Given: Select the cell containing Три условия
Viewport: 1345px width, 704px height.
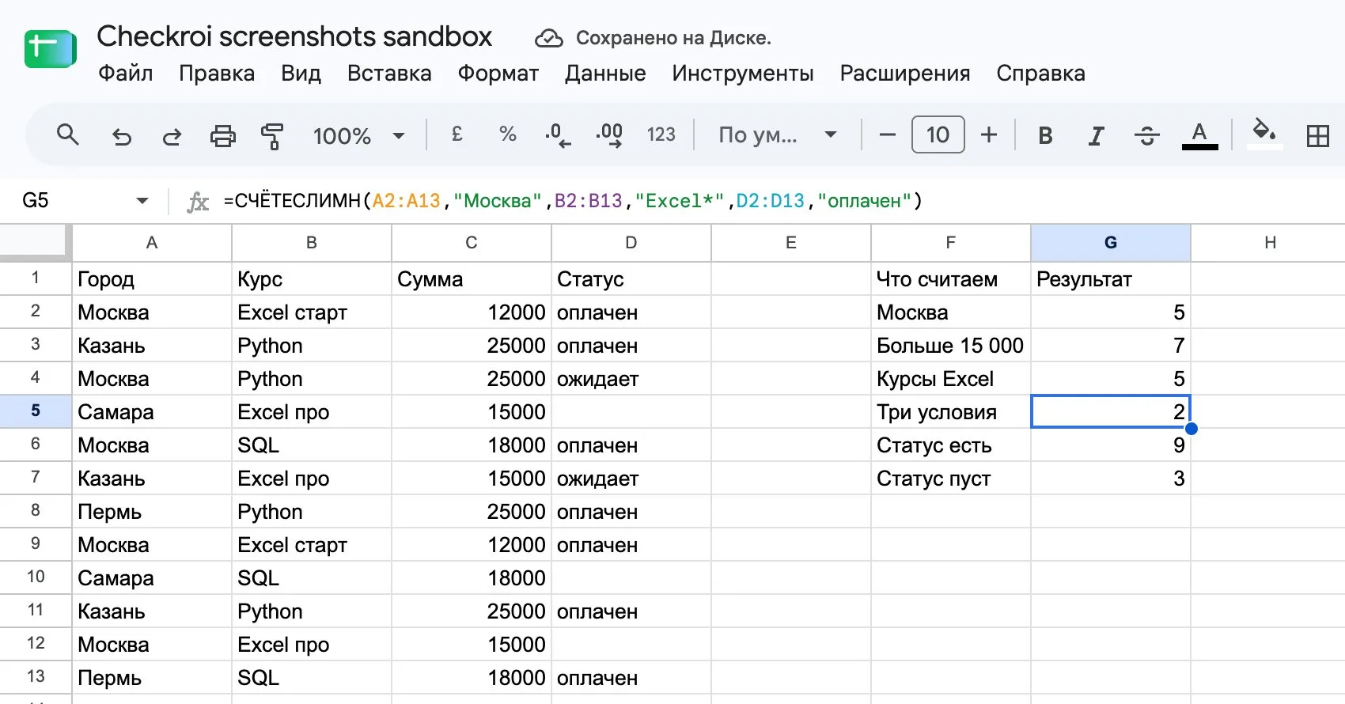Looking at the screenshot, I should tap(951, 412).
